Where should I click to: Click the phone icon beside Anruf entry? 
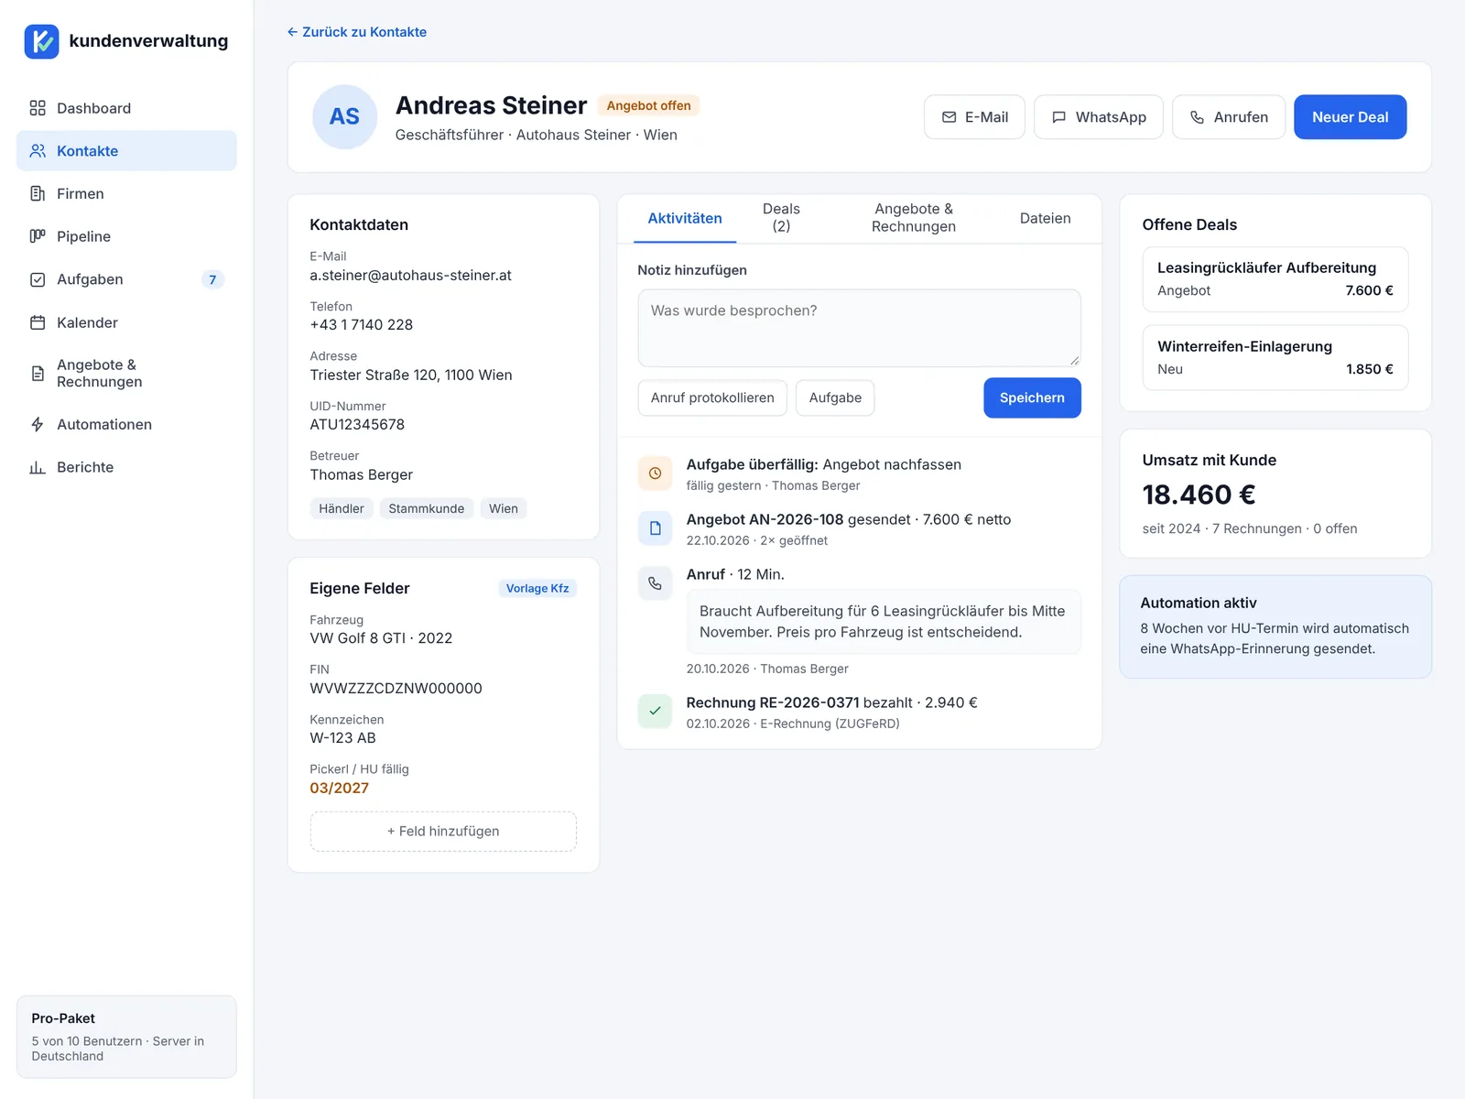655,583
